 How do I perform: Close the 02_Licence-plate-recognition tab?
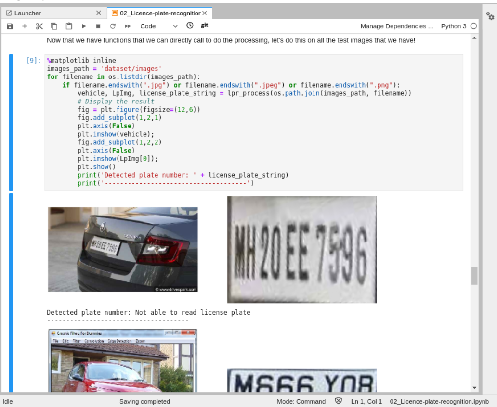click(205, 13)
